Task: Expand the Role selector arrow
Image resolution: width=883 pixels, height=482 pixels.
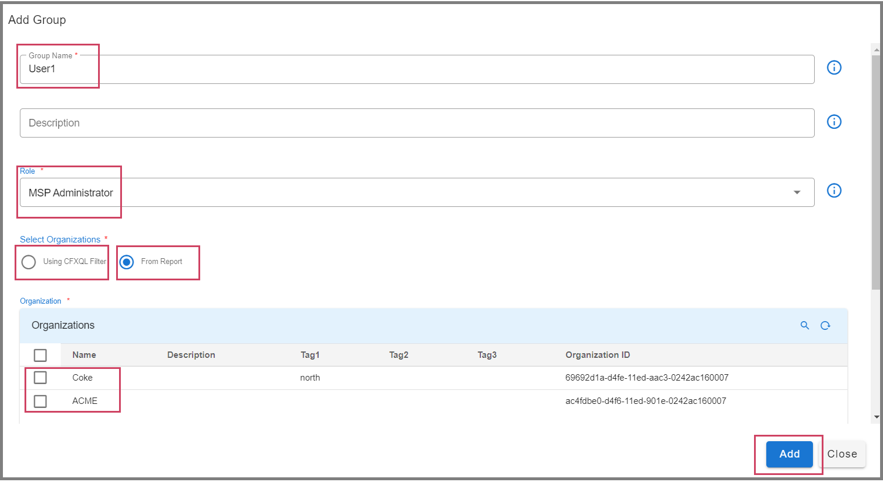Action: 797,192
